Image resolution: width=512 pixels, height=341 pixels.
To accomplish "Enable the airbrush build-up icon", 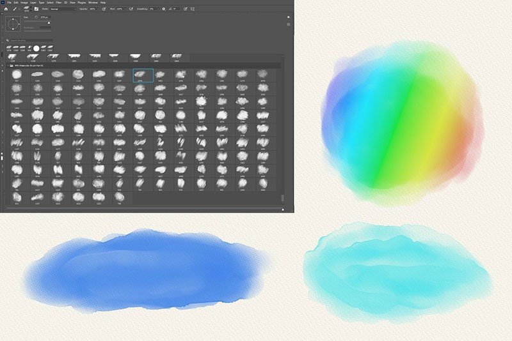I will 131,9.
